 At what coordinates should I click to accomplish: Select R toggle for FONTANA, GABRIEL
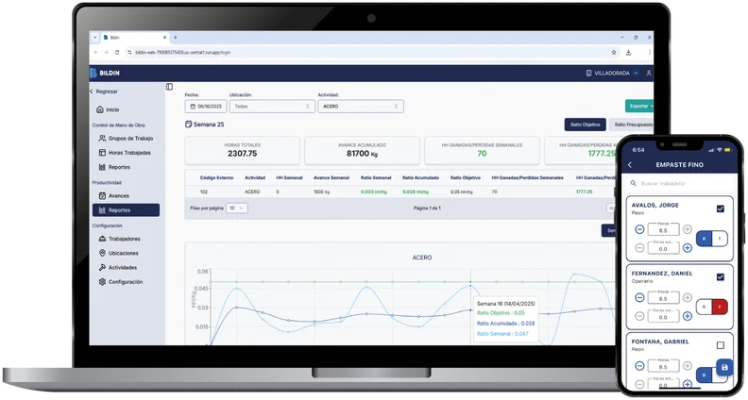705,375
